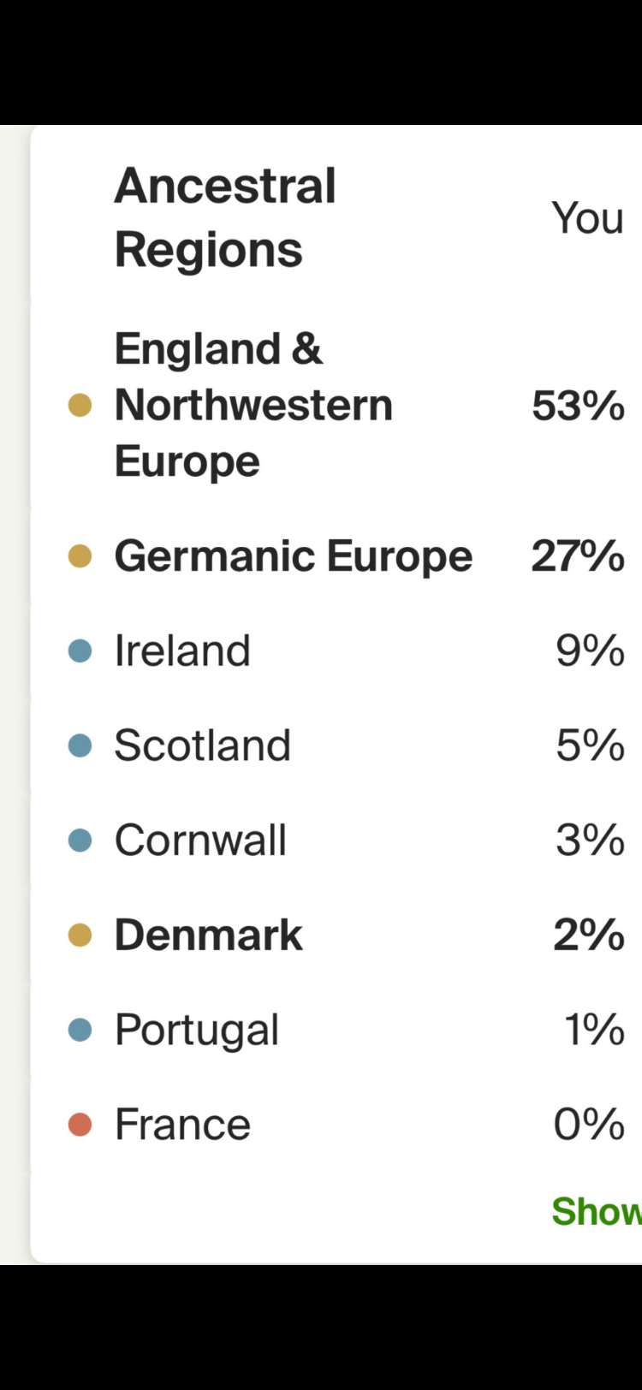Click the blue dot beside Cornwall
Screen dimensions: 642x1390
[80, 841]
